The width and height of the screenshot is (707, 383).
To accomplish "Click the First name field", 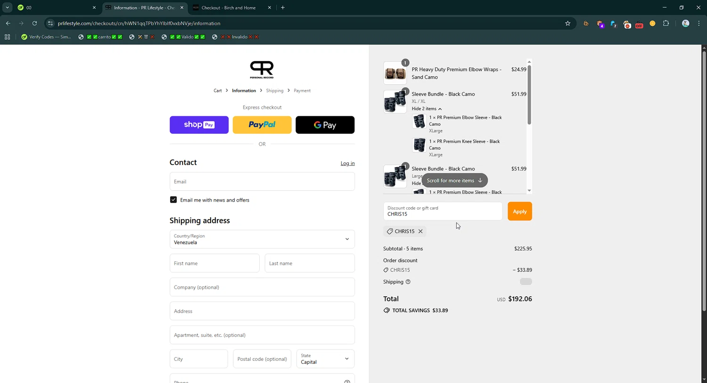I will (214, 263).
